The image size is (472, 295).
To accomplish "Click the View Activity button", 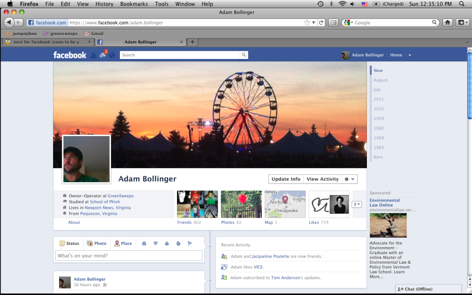I will (323, 179).
